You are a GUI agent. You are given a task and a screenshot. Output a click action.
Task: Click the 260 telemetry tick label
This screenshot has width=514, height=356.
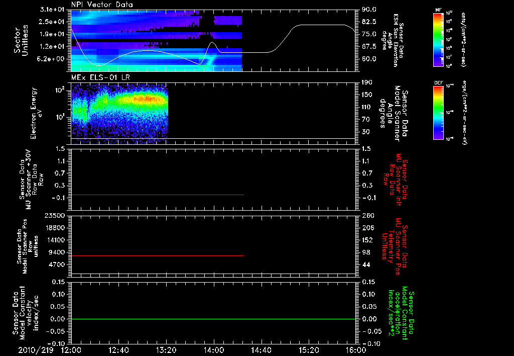(368, 215)
